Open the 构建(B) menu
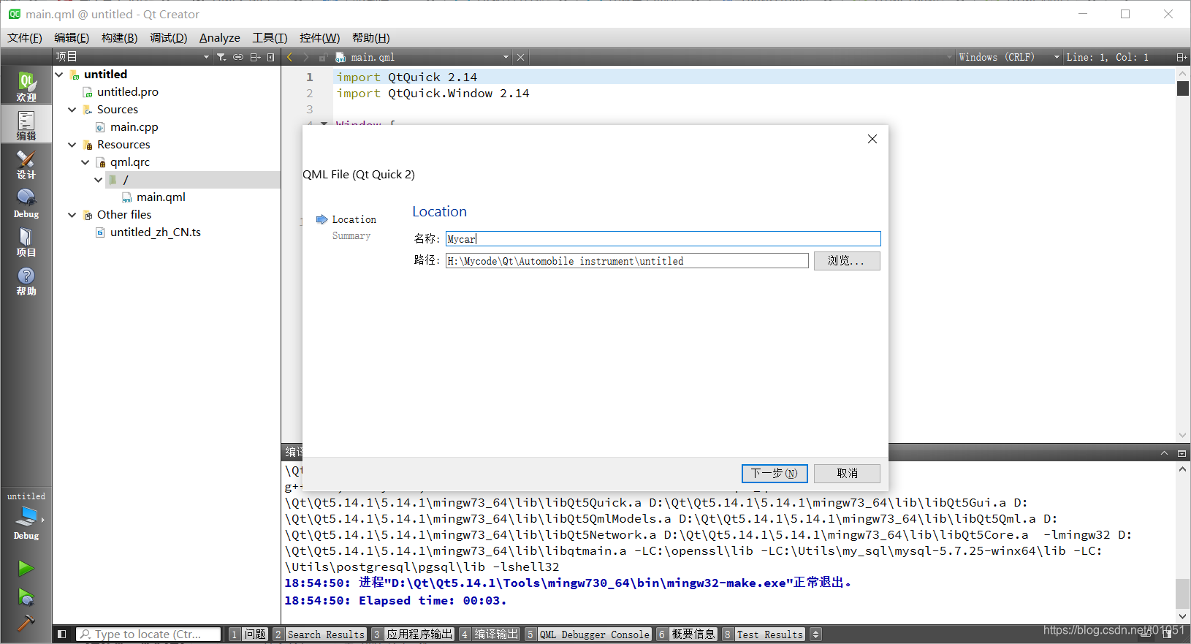Image resolution: width=1191 pixels, height=644 pixels. point(119,38)
